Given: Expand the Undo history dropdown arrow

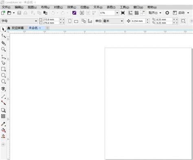Looking at the screenshot, I should [x=57, y=13].
